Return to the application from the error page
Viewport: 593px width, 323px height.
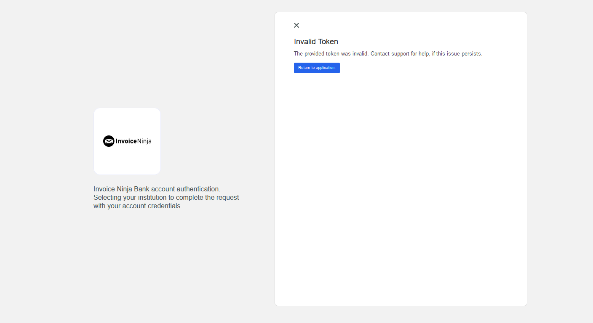[x=317, y=68]
